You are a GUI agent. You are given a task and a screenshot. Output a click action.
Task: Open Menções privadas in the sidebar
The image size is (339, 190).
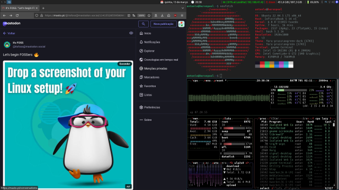[153, 69]
